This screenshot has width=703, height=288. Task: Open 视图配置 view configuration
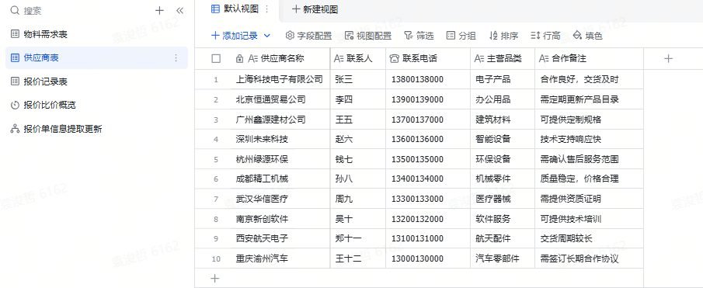pos(368,36)
